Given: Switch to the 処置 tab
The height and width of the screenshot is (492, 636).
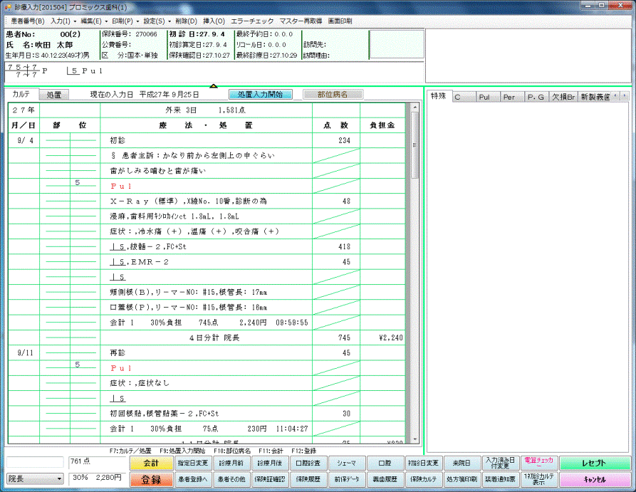Looking at the screenshot, I should point(54,95).
